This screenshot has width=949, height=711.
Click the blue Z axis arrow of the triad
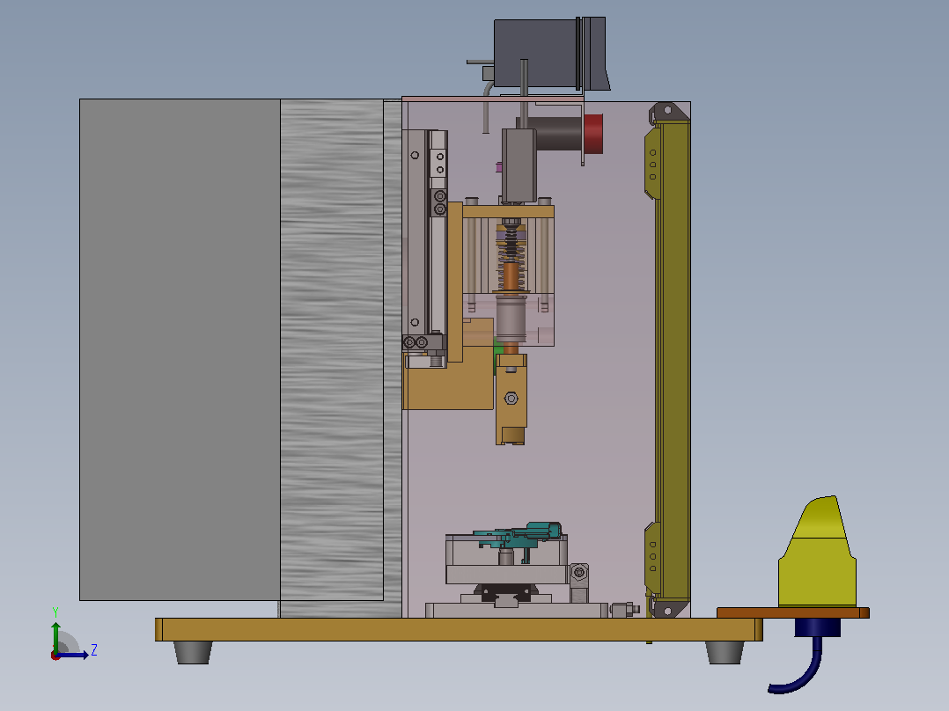pos(74,655)
